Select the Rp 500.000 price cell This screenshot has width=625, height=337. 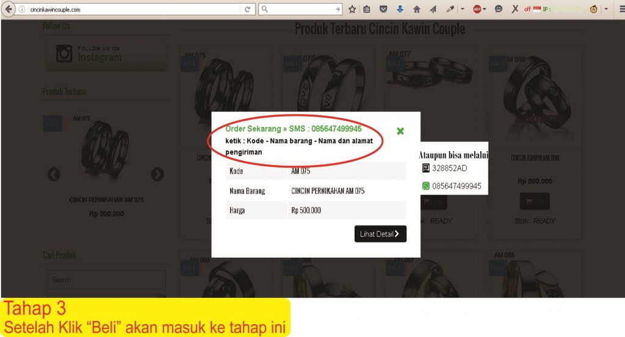(x=347, y=210)
